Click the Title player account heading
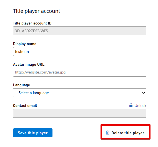The height and width of the screenshot is (147, 158). pyautogui.click(x=37, y=11)
